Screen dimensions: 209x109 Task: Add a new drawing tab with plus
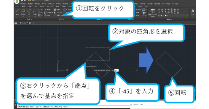[x=34, y=23]
